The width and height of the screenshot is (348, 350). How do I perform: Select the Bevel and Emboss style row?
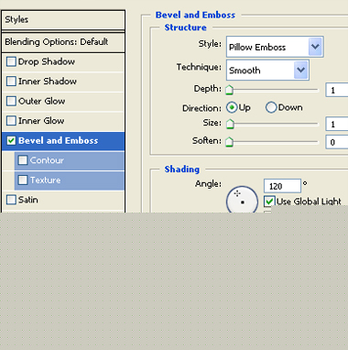point(63,141)
